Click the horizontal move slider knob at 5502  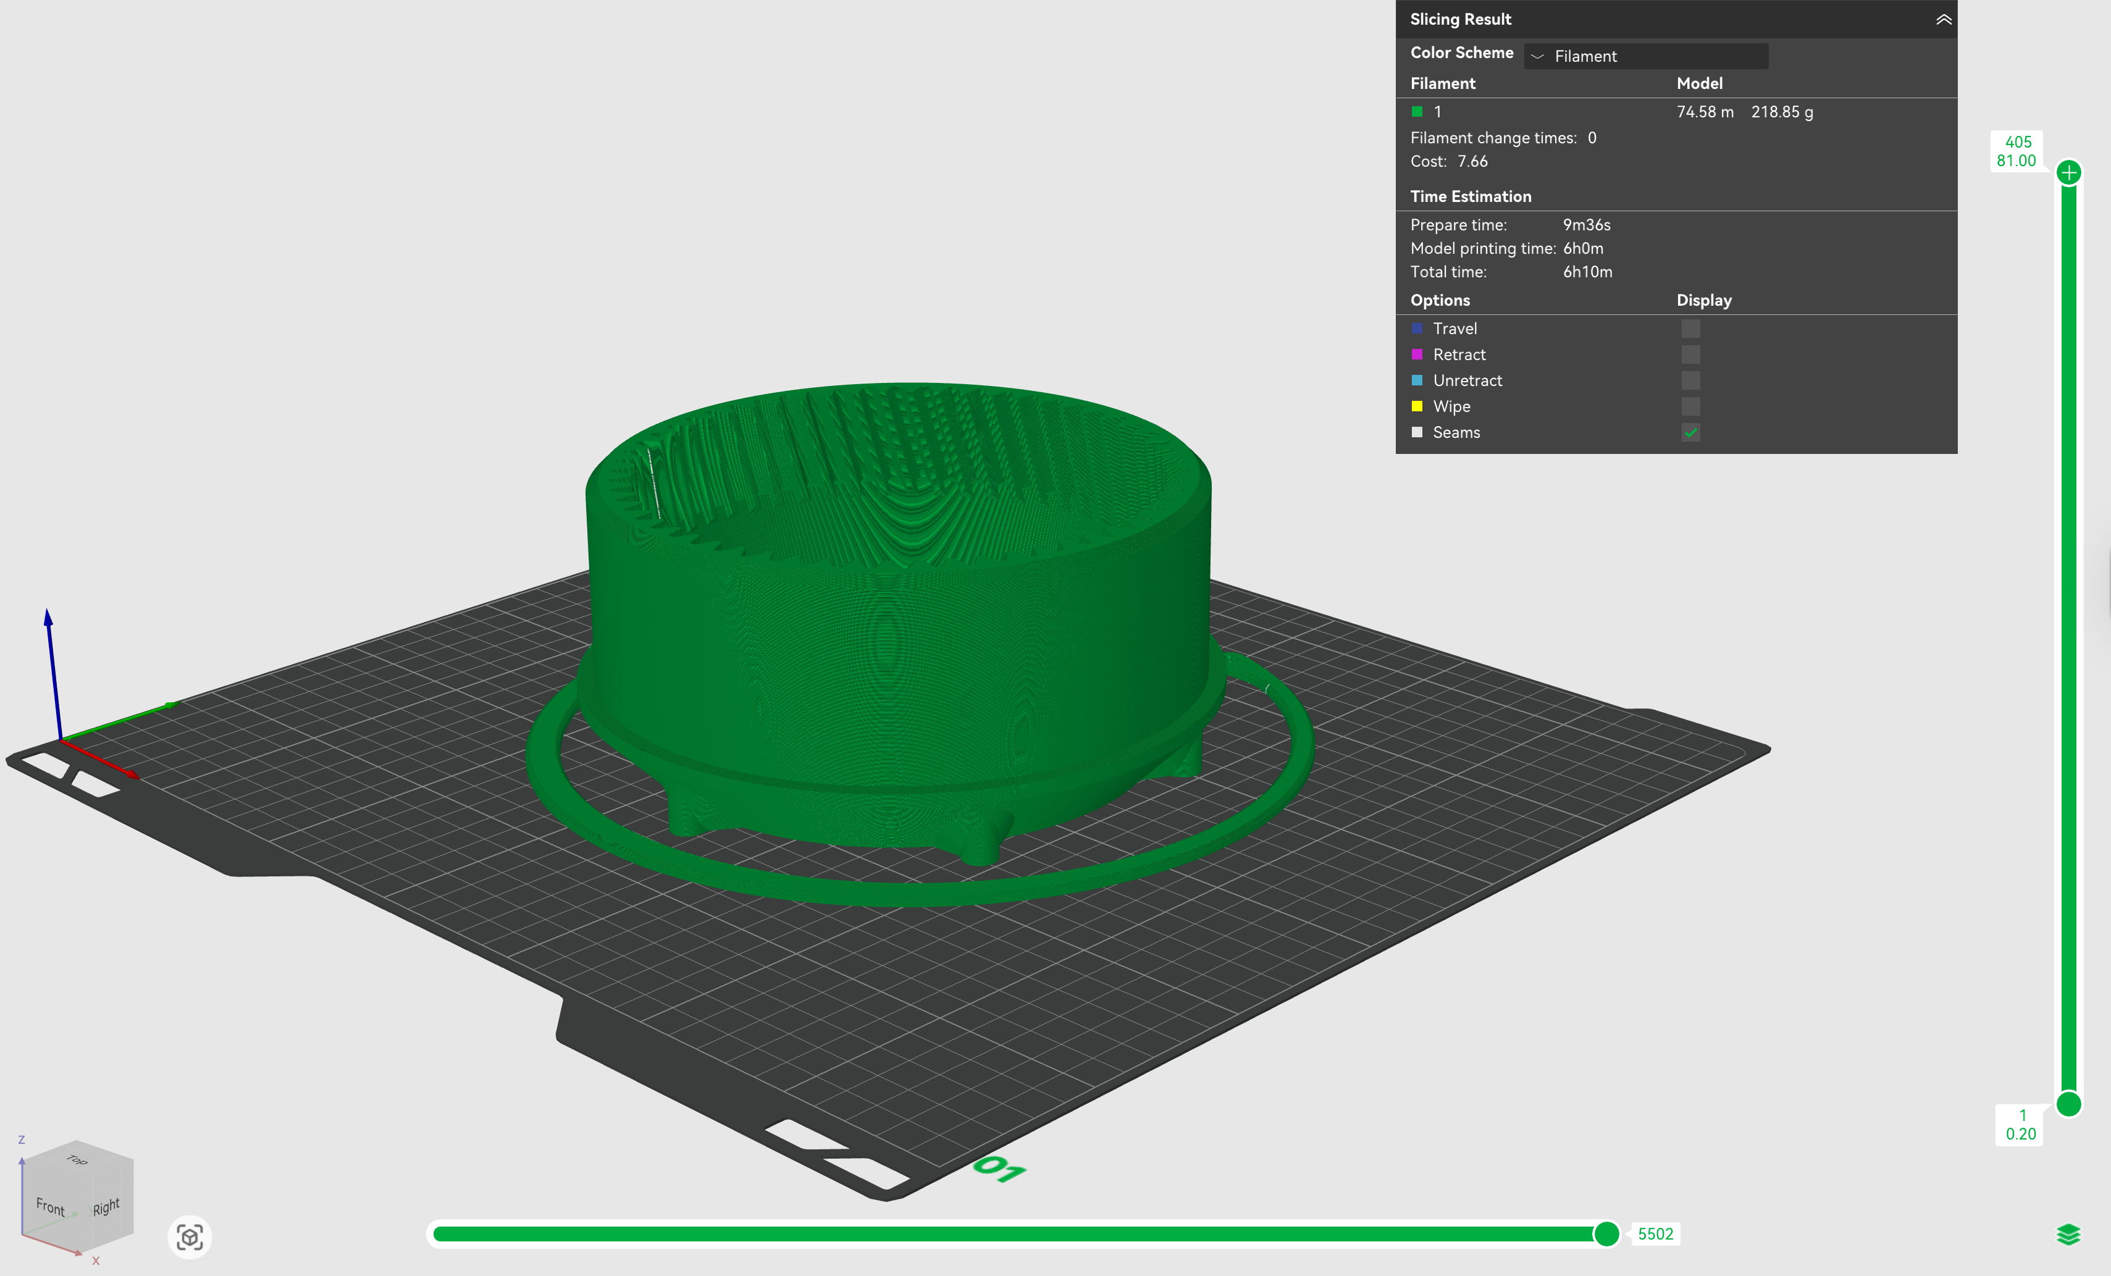coord(1606,1234)
